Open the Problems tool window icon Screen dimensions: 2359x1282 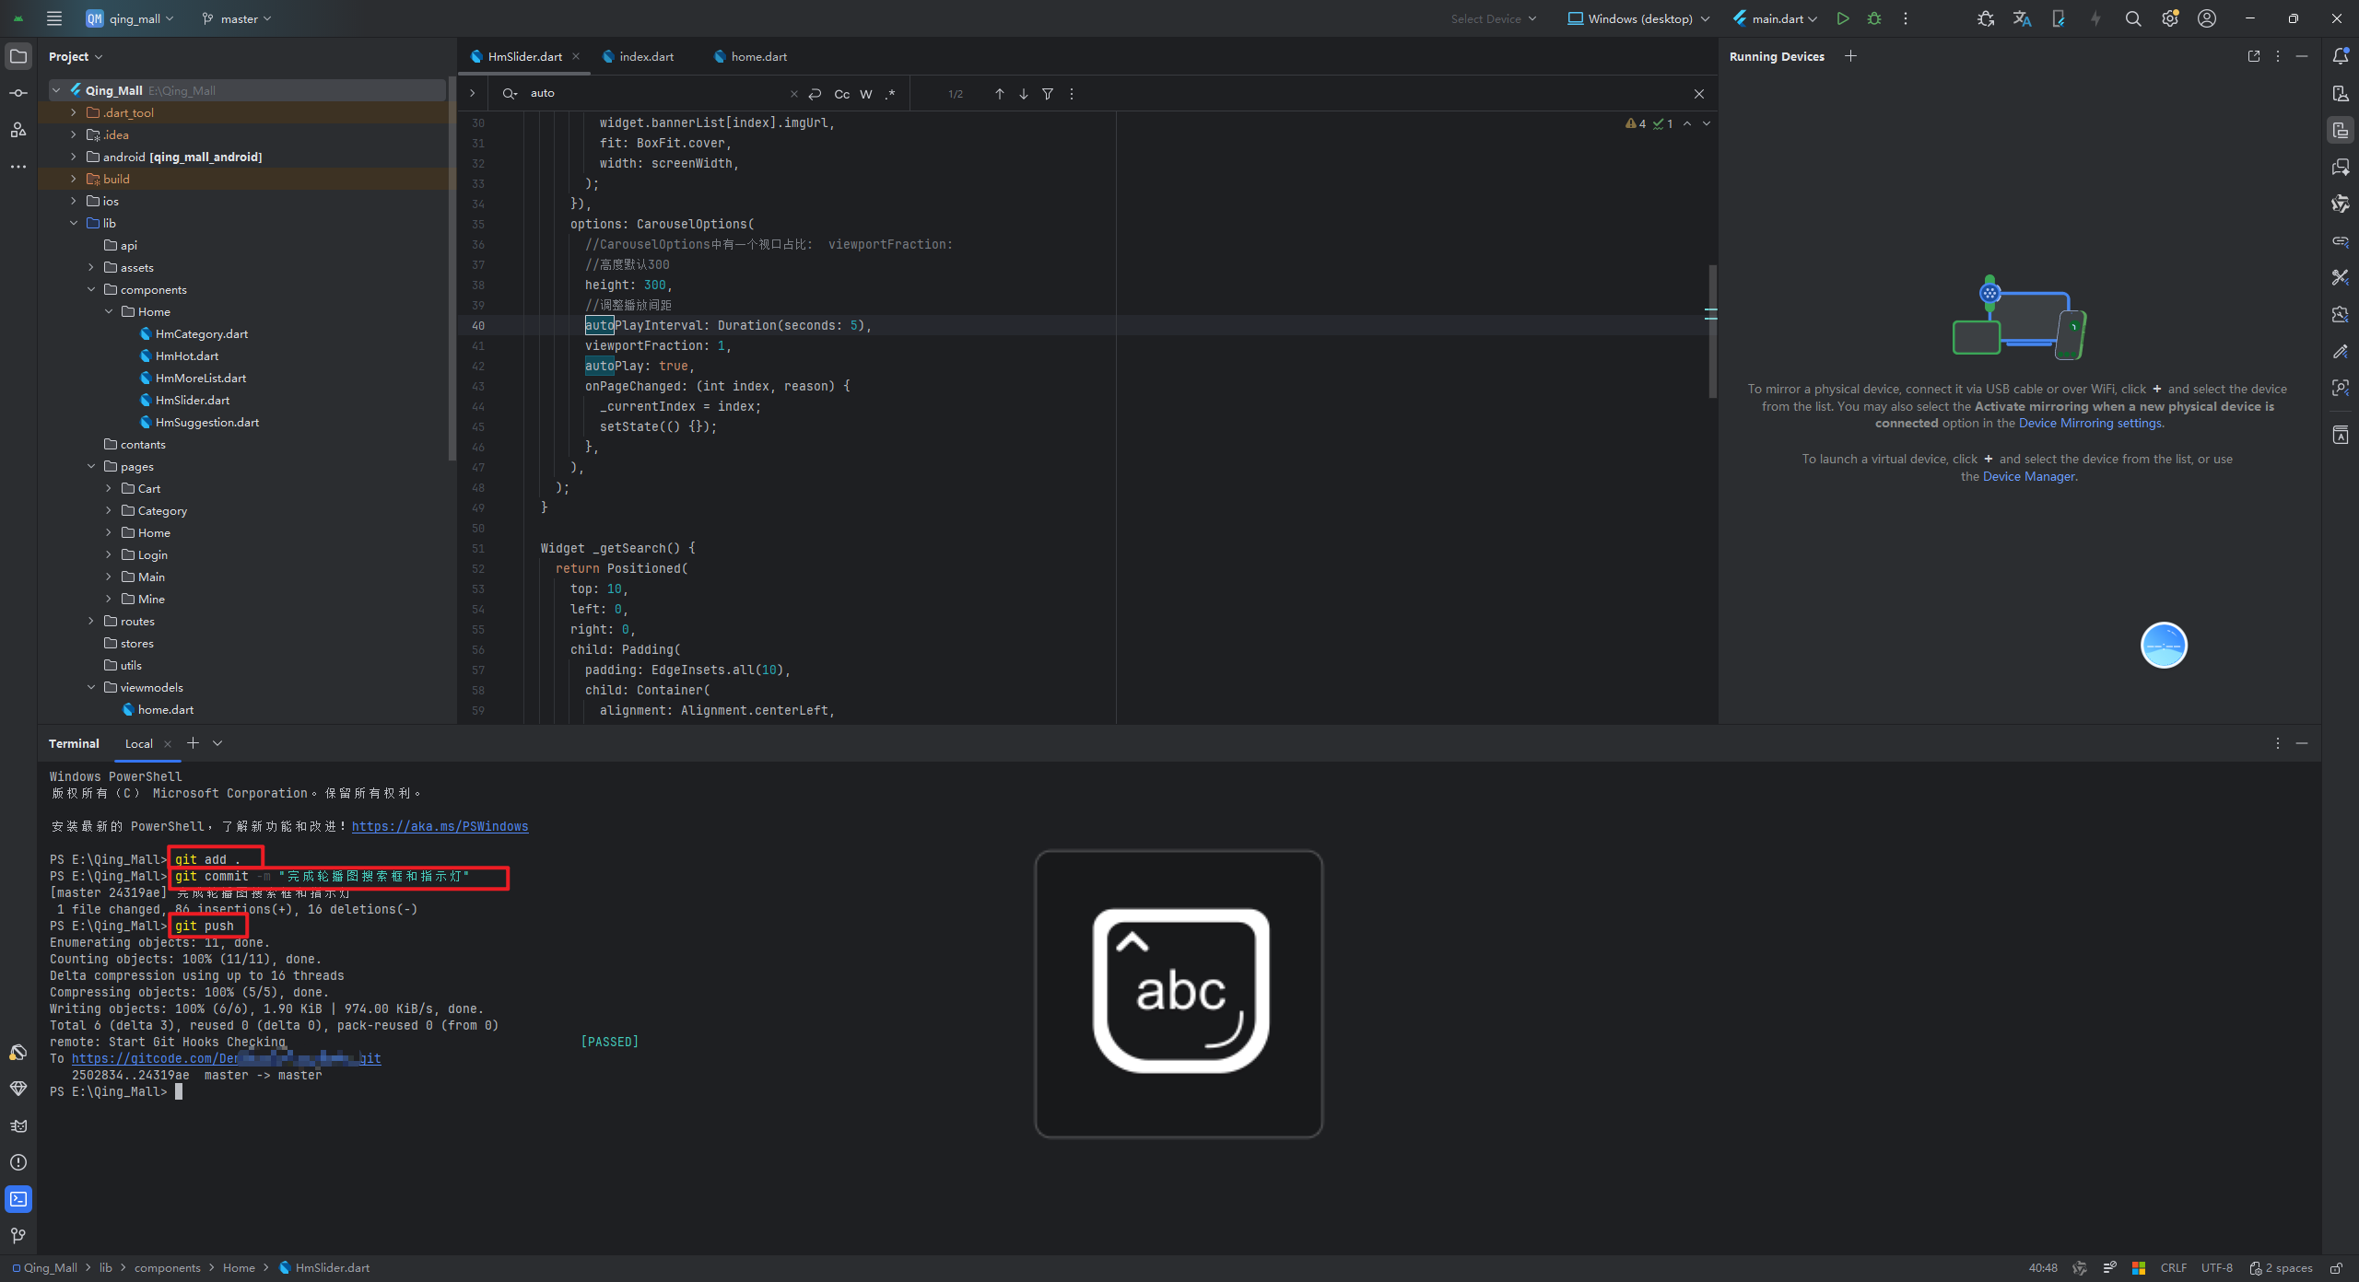[18, 1162]
